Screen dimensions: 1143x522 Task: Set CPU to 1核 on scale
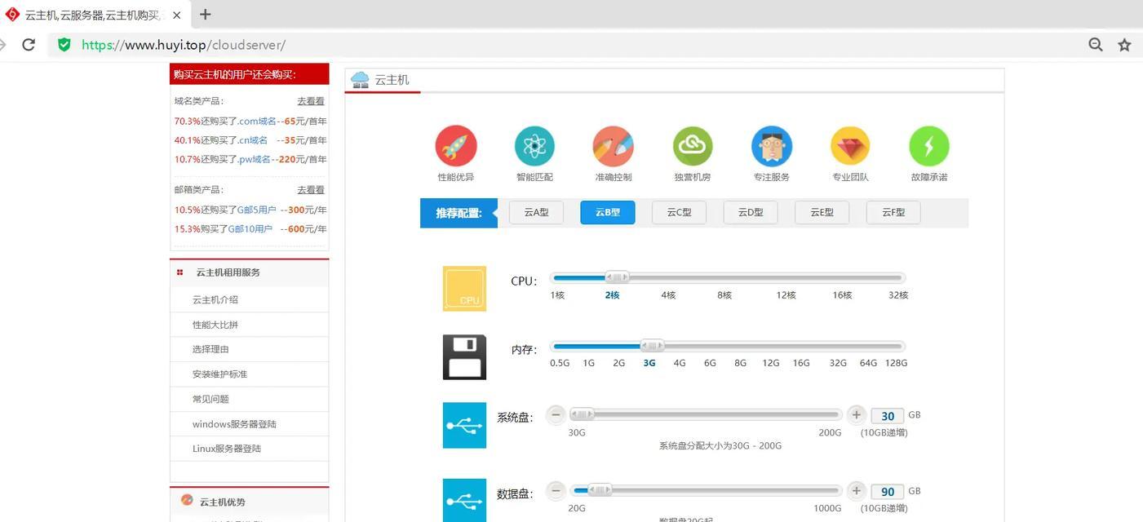[x=557, y=295]
